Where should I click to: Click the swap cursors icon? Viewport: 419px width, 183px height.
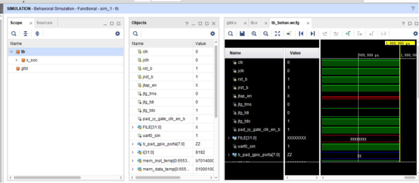click(x=383, y=33)
